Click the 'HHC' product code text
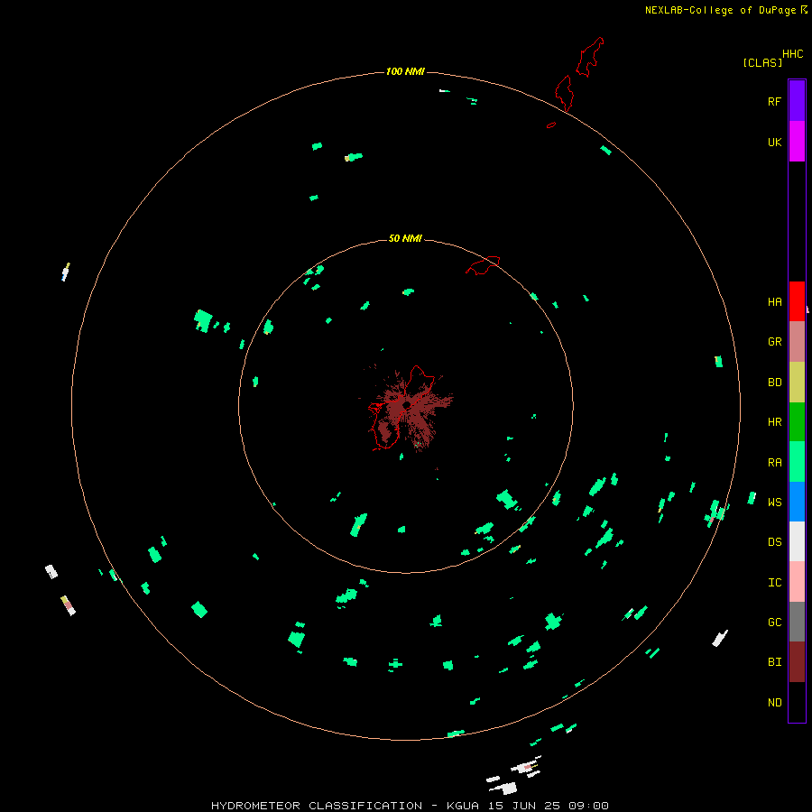This screenshot has height=812, width=812. click(x=792, y=54)
